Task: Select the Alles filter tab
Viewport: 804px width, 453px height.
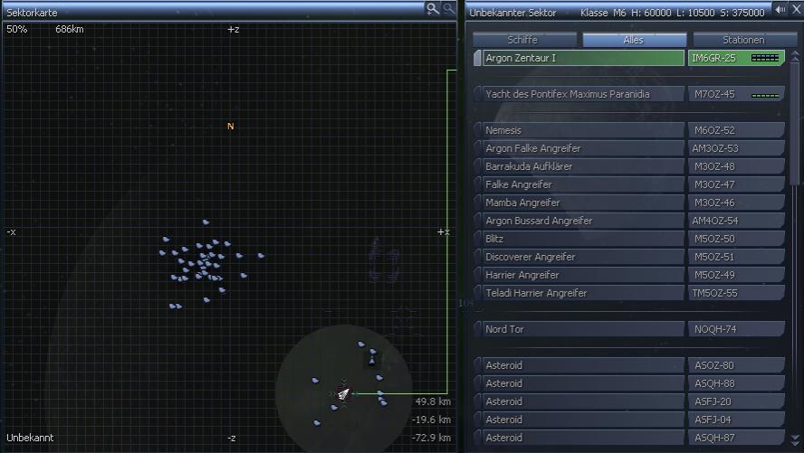Action: pyautogui.click(x=634, y=40)
